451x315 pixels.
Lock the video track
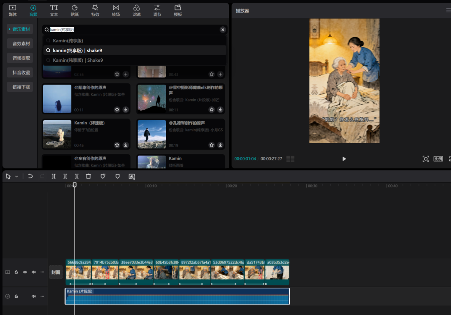point(16,272)
